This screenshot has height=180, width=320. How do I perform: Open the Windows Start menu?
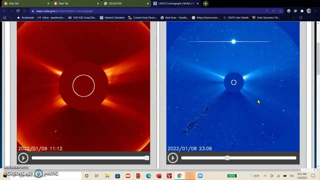pyautogui.click(x=5, y=176)
